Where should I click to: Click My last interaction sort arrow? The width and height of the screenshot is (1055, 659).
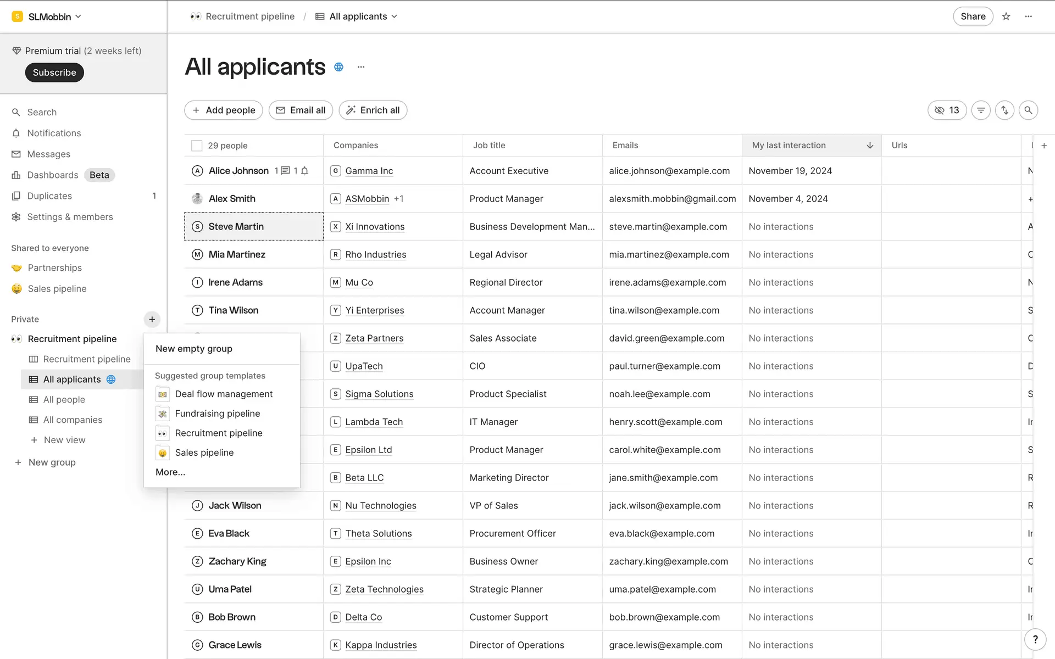coord(870,146)
